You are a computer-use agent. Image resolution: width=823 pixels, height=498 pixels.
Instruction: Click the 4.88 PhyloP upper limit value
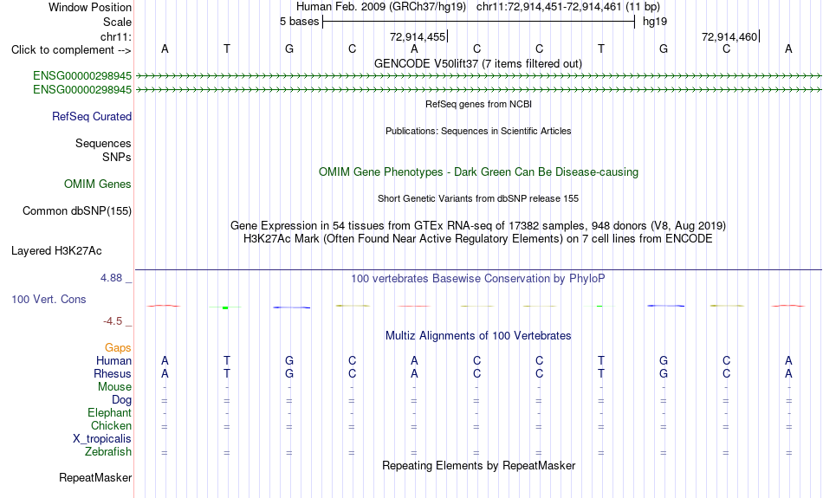(111, 278)
